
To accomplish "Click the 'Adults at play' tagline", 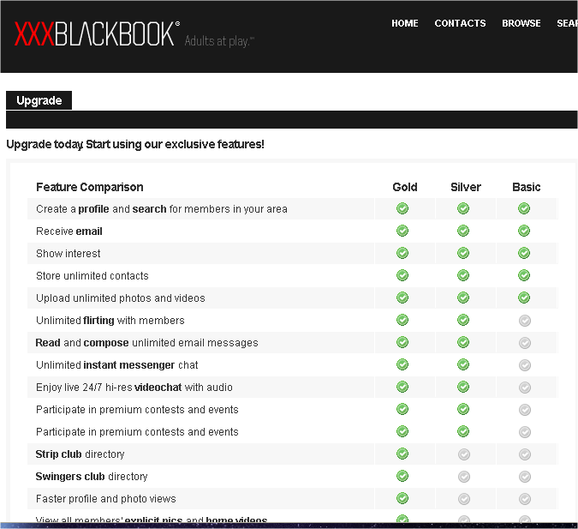I will (219, 41).
